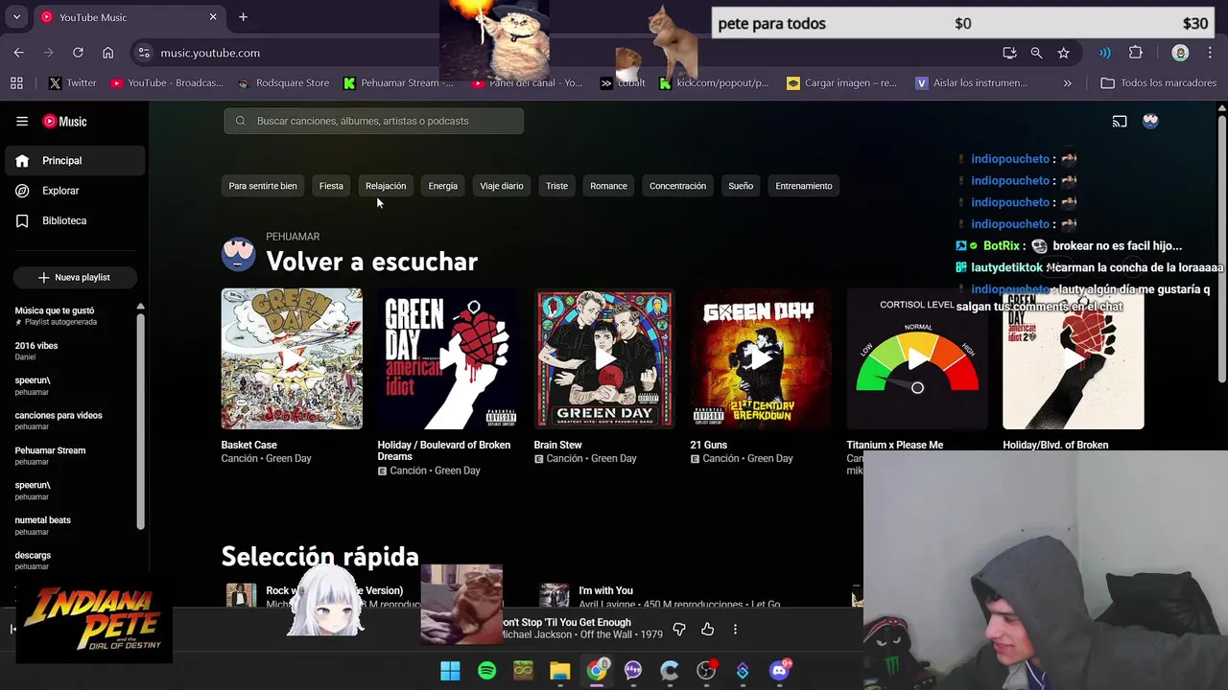Viewport: 1228px width, 690px height.
Task: Open the Twitter bookmark
Action: (73, 83)
